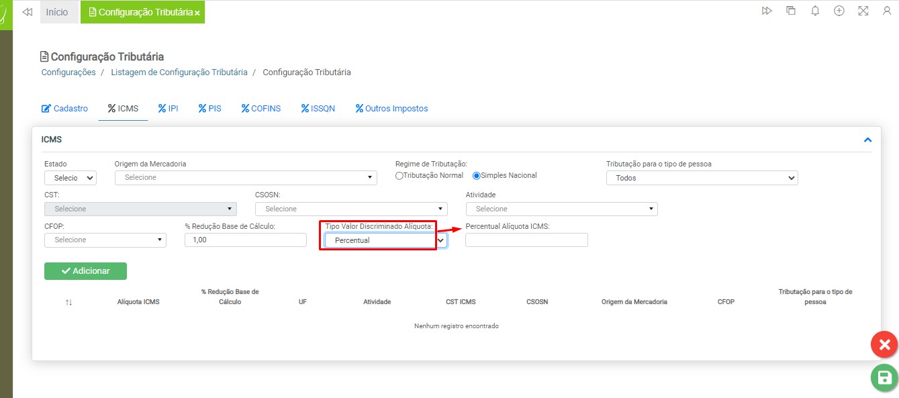Click the fast-forward arrows icon in top bar
Viewport: 899px width, 398px height.
click(x=767, y=11)
